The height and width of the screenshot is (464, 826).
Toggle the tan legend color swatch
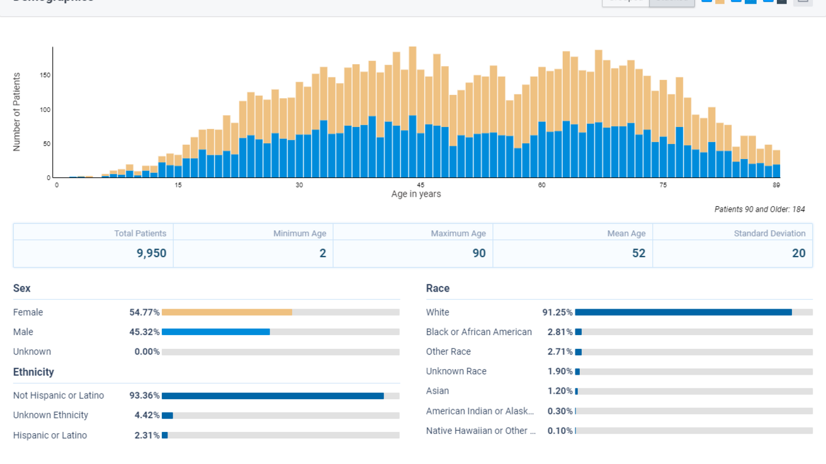coord(718,3)
